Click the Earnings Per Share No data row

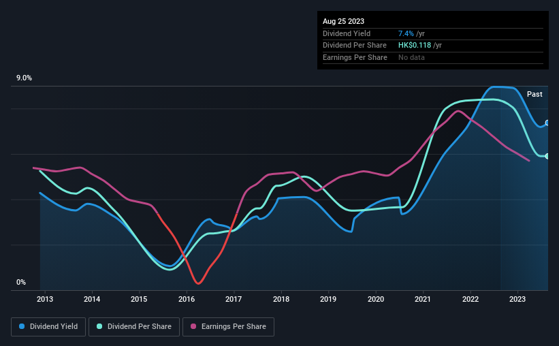[x=433, y=57]
